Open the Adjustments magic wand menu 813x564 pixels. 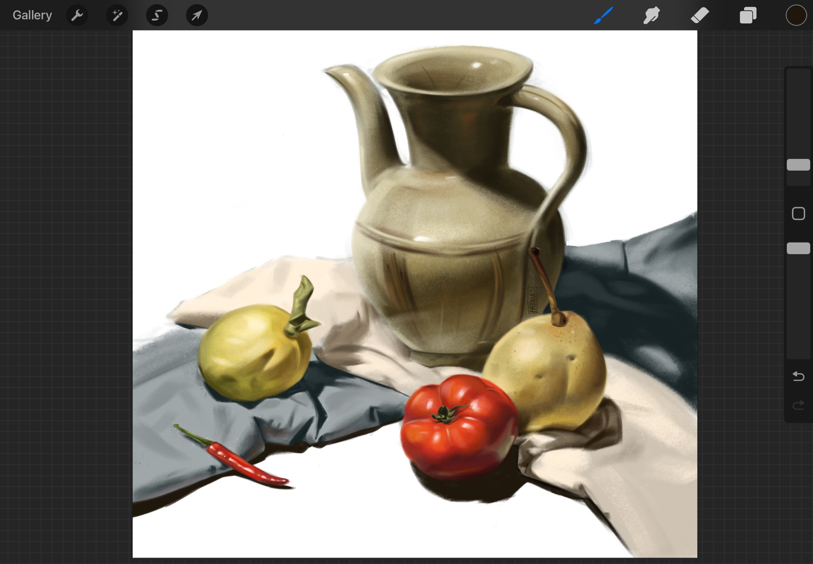[117, 15]
